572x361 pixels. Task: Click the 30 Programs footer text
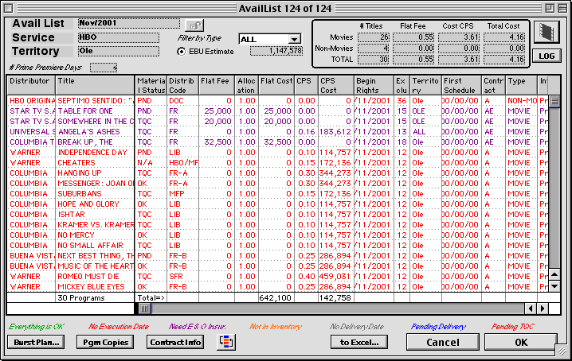81,297
